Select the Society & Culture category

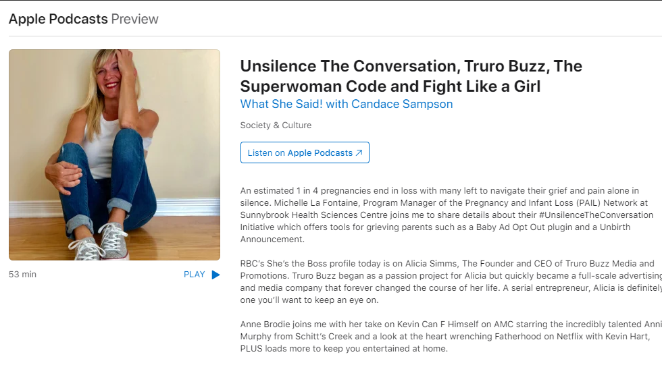[x=276, y=125]
